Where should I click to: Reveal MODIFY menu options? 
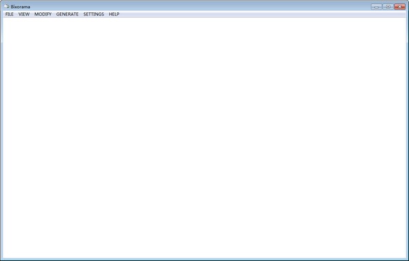click(x=43, y=14)
